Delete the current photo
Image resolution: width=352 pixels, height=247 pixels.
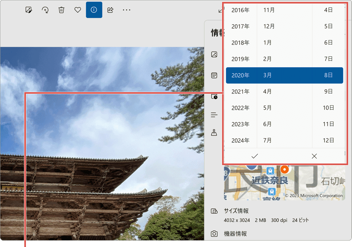coord(61,10)
